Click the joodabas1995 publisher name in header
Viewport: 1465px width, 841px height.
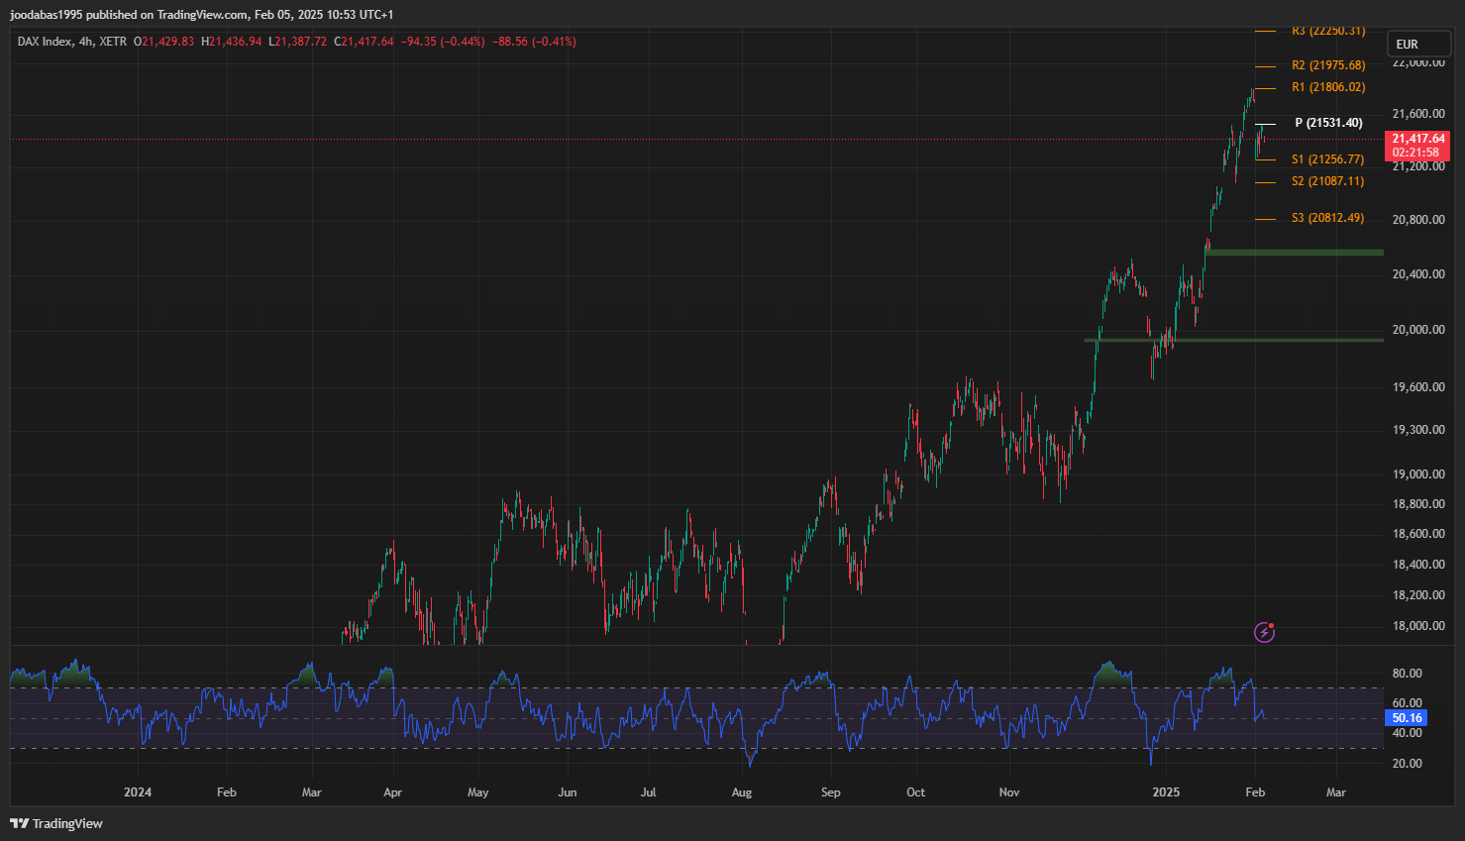click(46, 15)
